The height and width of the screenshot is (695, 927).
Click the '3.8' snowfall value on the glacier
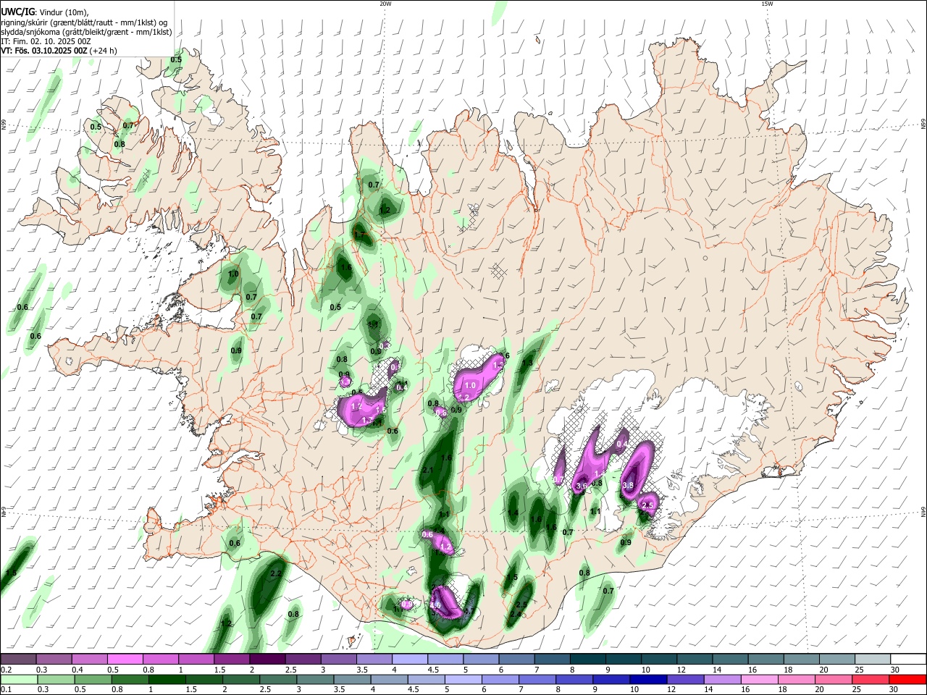tap(628, 485)
